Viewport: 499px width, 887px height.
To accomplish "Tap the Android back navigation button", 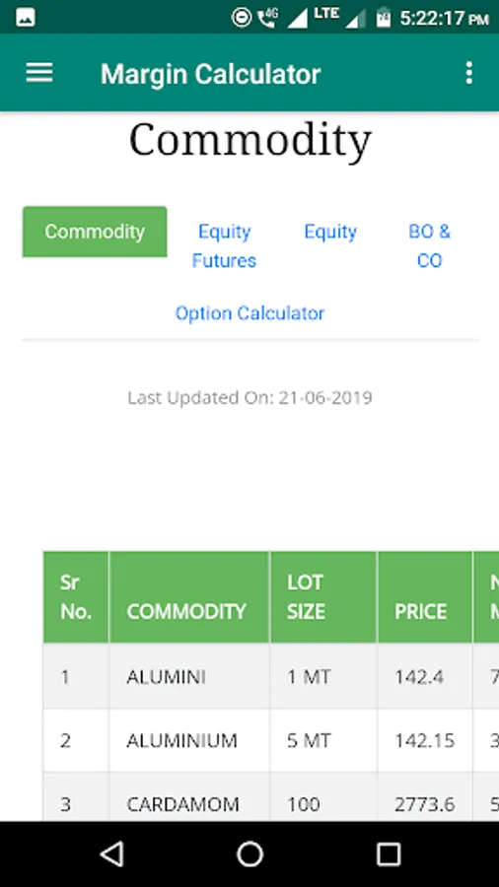I will point(112,853).
